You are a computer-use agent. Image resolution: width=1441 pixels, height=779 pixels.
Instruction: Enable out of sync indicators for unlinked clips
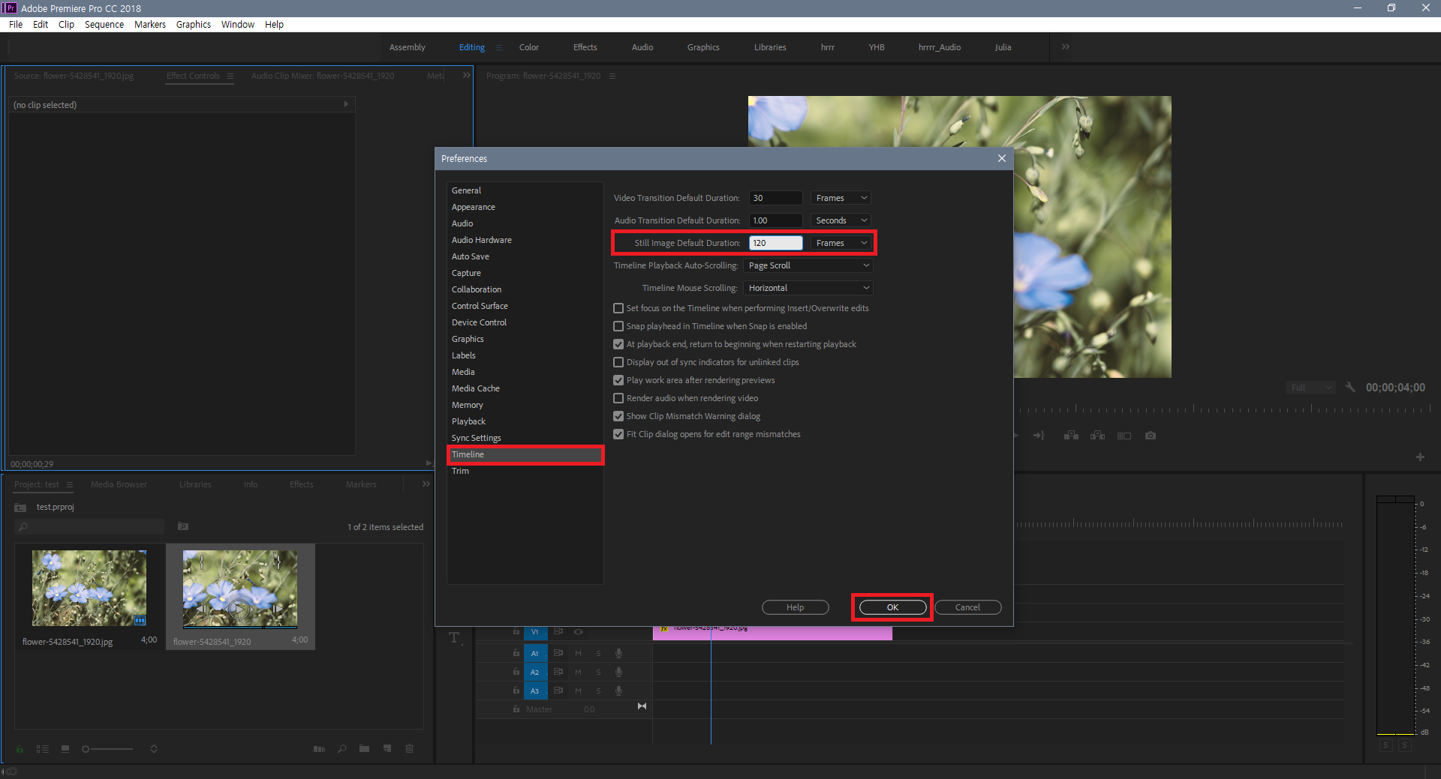[618, 362]
